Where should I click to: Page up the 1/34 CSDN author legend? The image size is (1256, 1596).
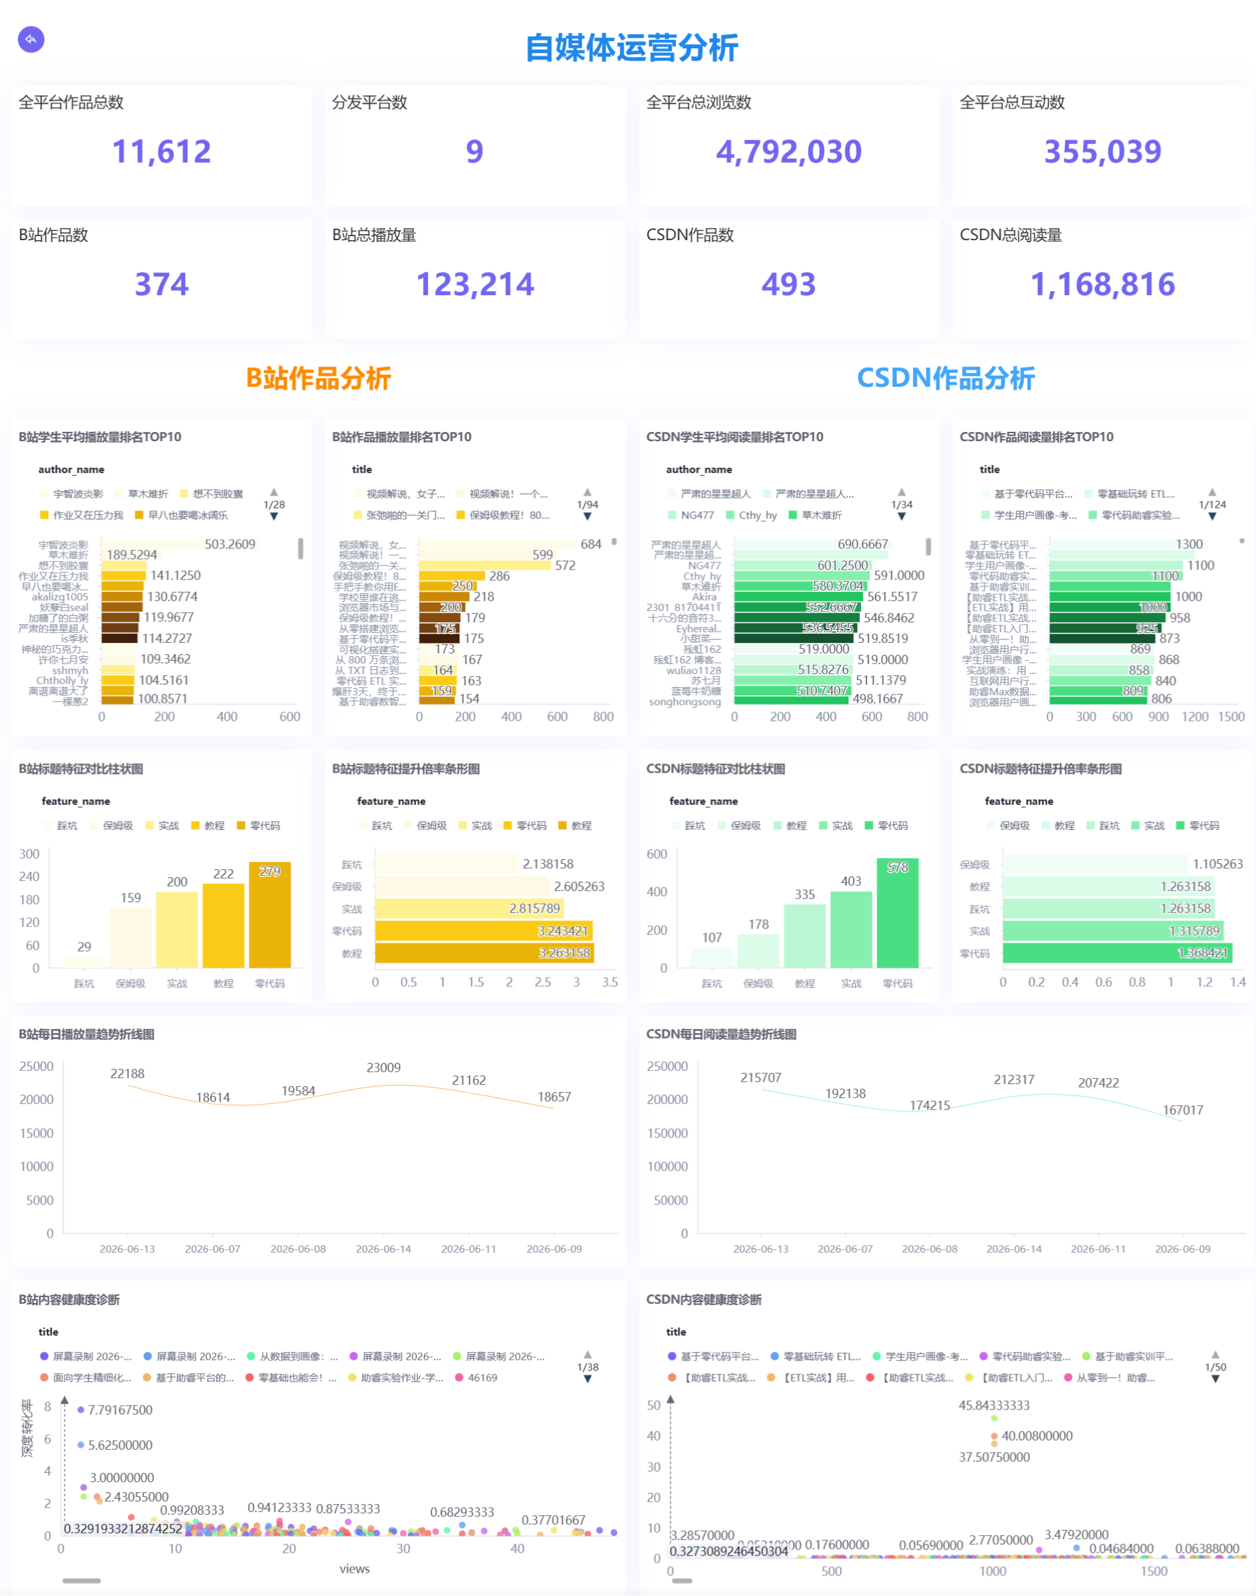901,492
